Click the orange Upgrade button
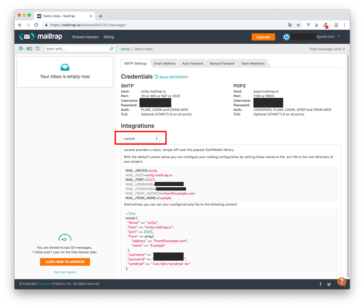 click(263, 37)
